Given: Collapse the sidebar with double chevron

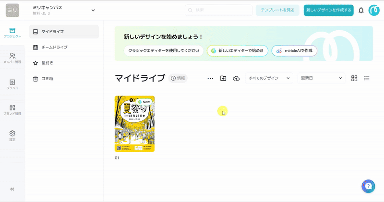Looking at the screenshot, I should tap(12, 189).
